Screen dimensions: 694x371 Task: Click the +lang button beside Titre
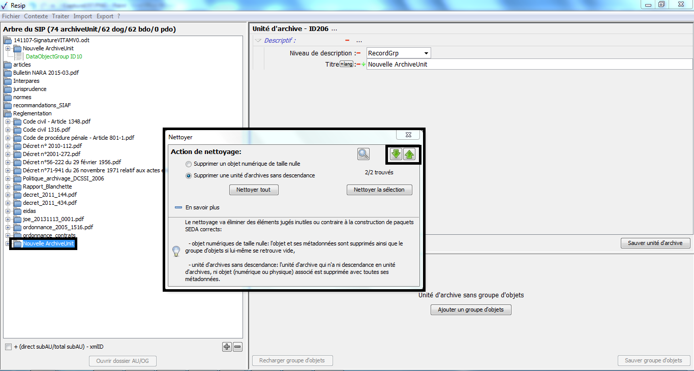346,64
